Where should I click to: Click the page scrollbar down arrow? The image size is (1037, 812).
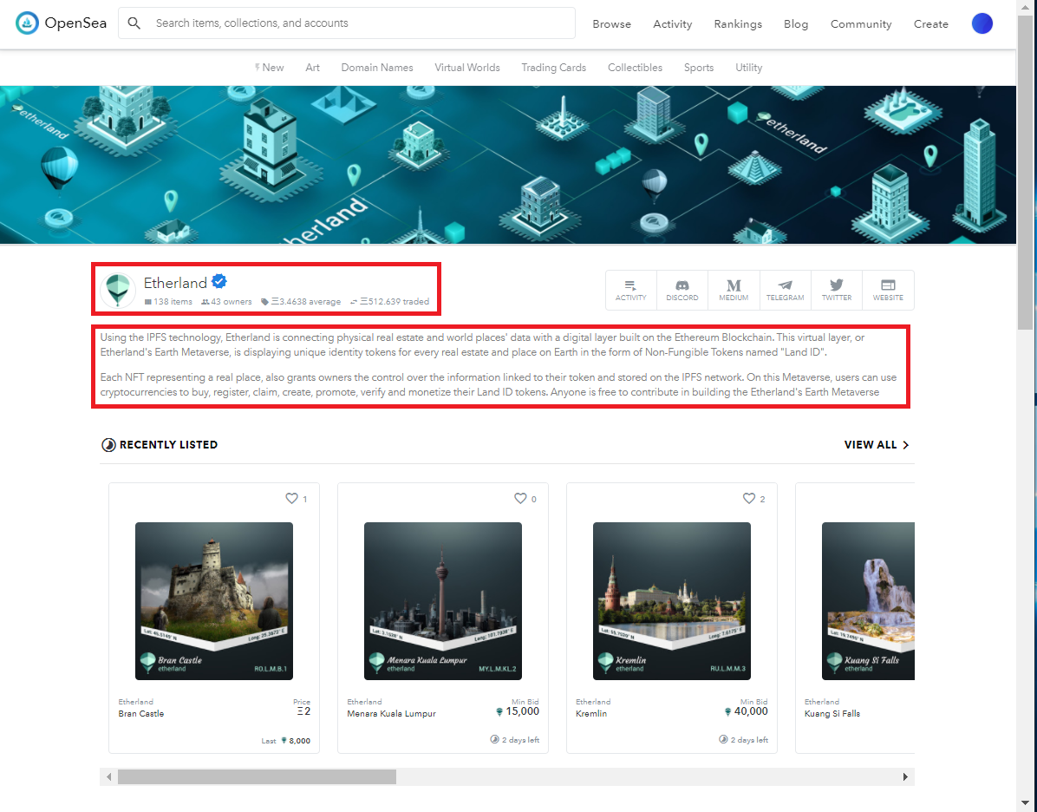tap(1027, 804)
